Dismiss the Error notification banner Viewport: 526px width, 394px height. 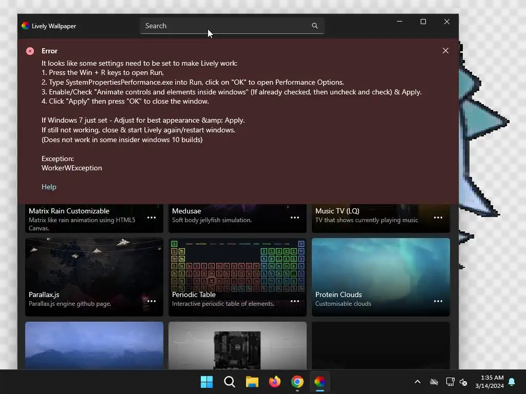tap(445, 51)
